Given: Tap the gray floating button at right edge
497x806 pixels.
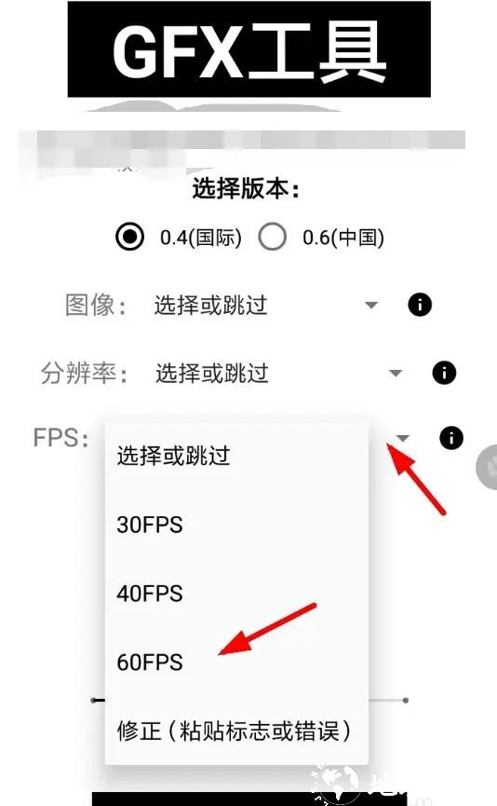Looking at the screenshot, I should point(487,467).
